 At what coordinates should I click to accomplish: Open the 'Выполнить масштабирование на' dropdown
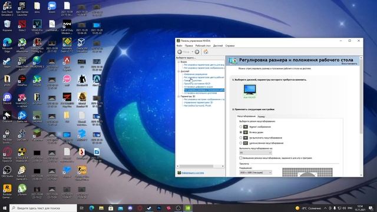tap(256, 153)
